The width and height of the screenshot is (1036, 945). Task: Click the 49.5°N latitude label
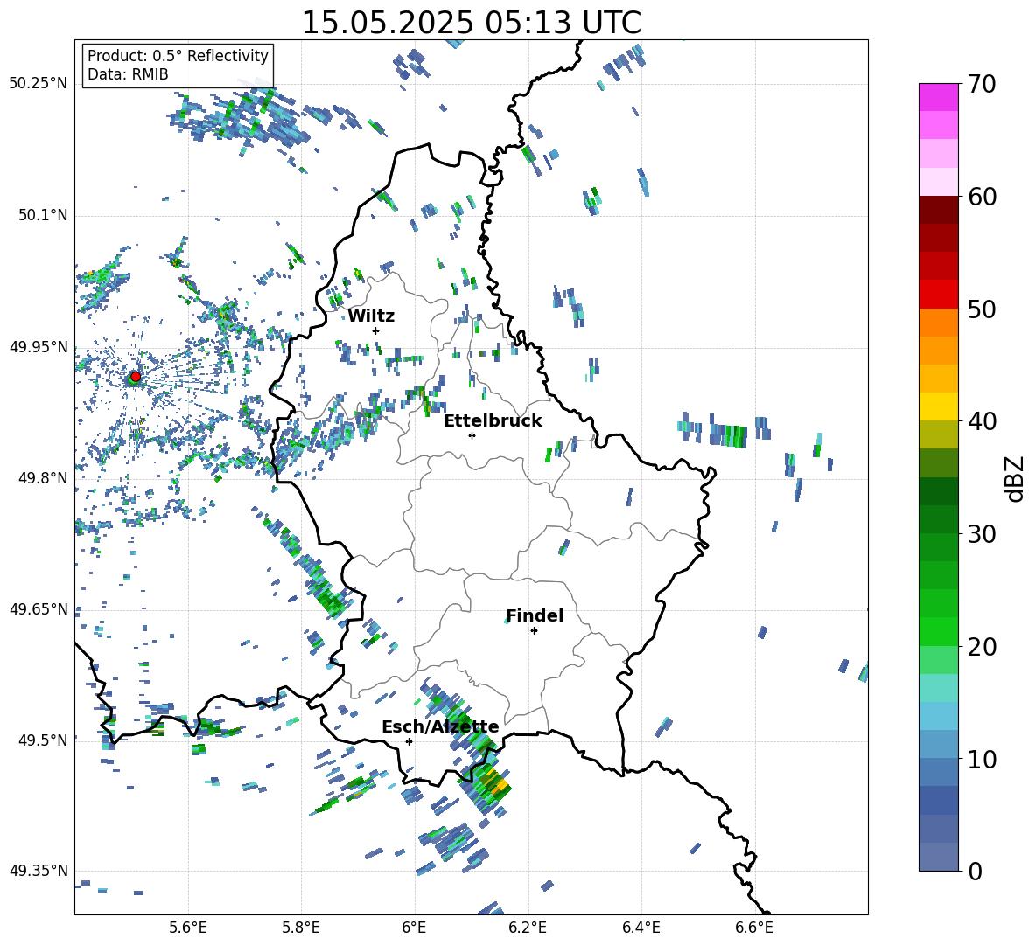43,740
